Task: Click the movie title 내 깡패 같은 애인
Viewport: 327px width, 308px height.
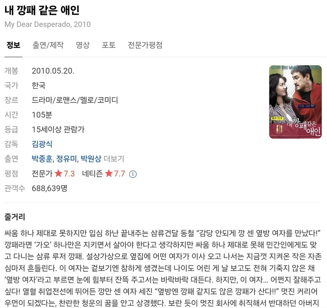Action: [x=42, y=10]
